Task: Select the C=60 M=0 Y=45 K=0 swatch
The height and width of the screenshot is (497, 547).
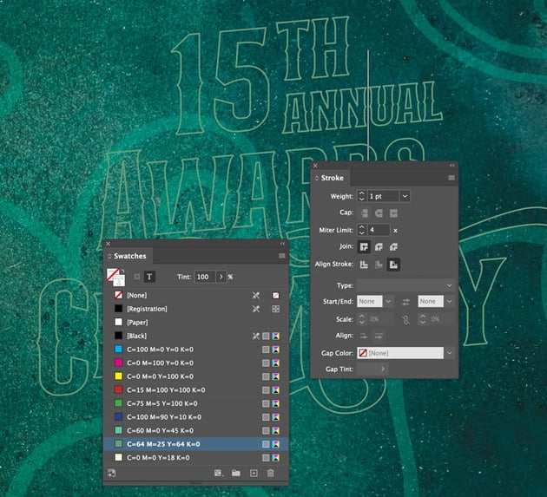Action: (x=195, y=431)
